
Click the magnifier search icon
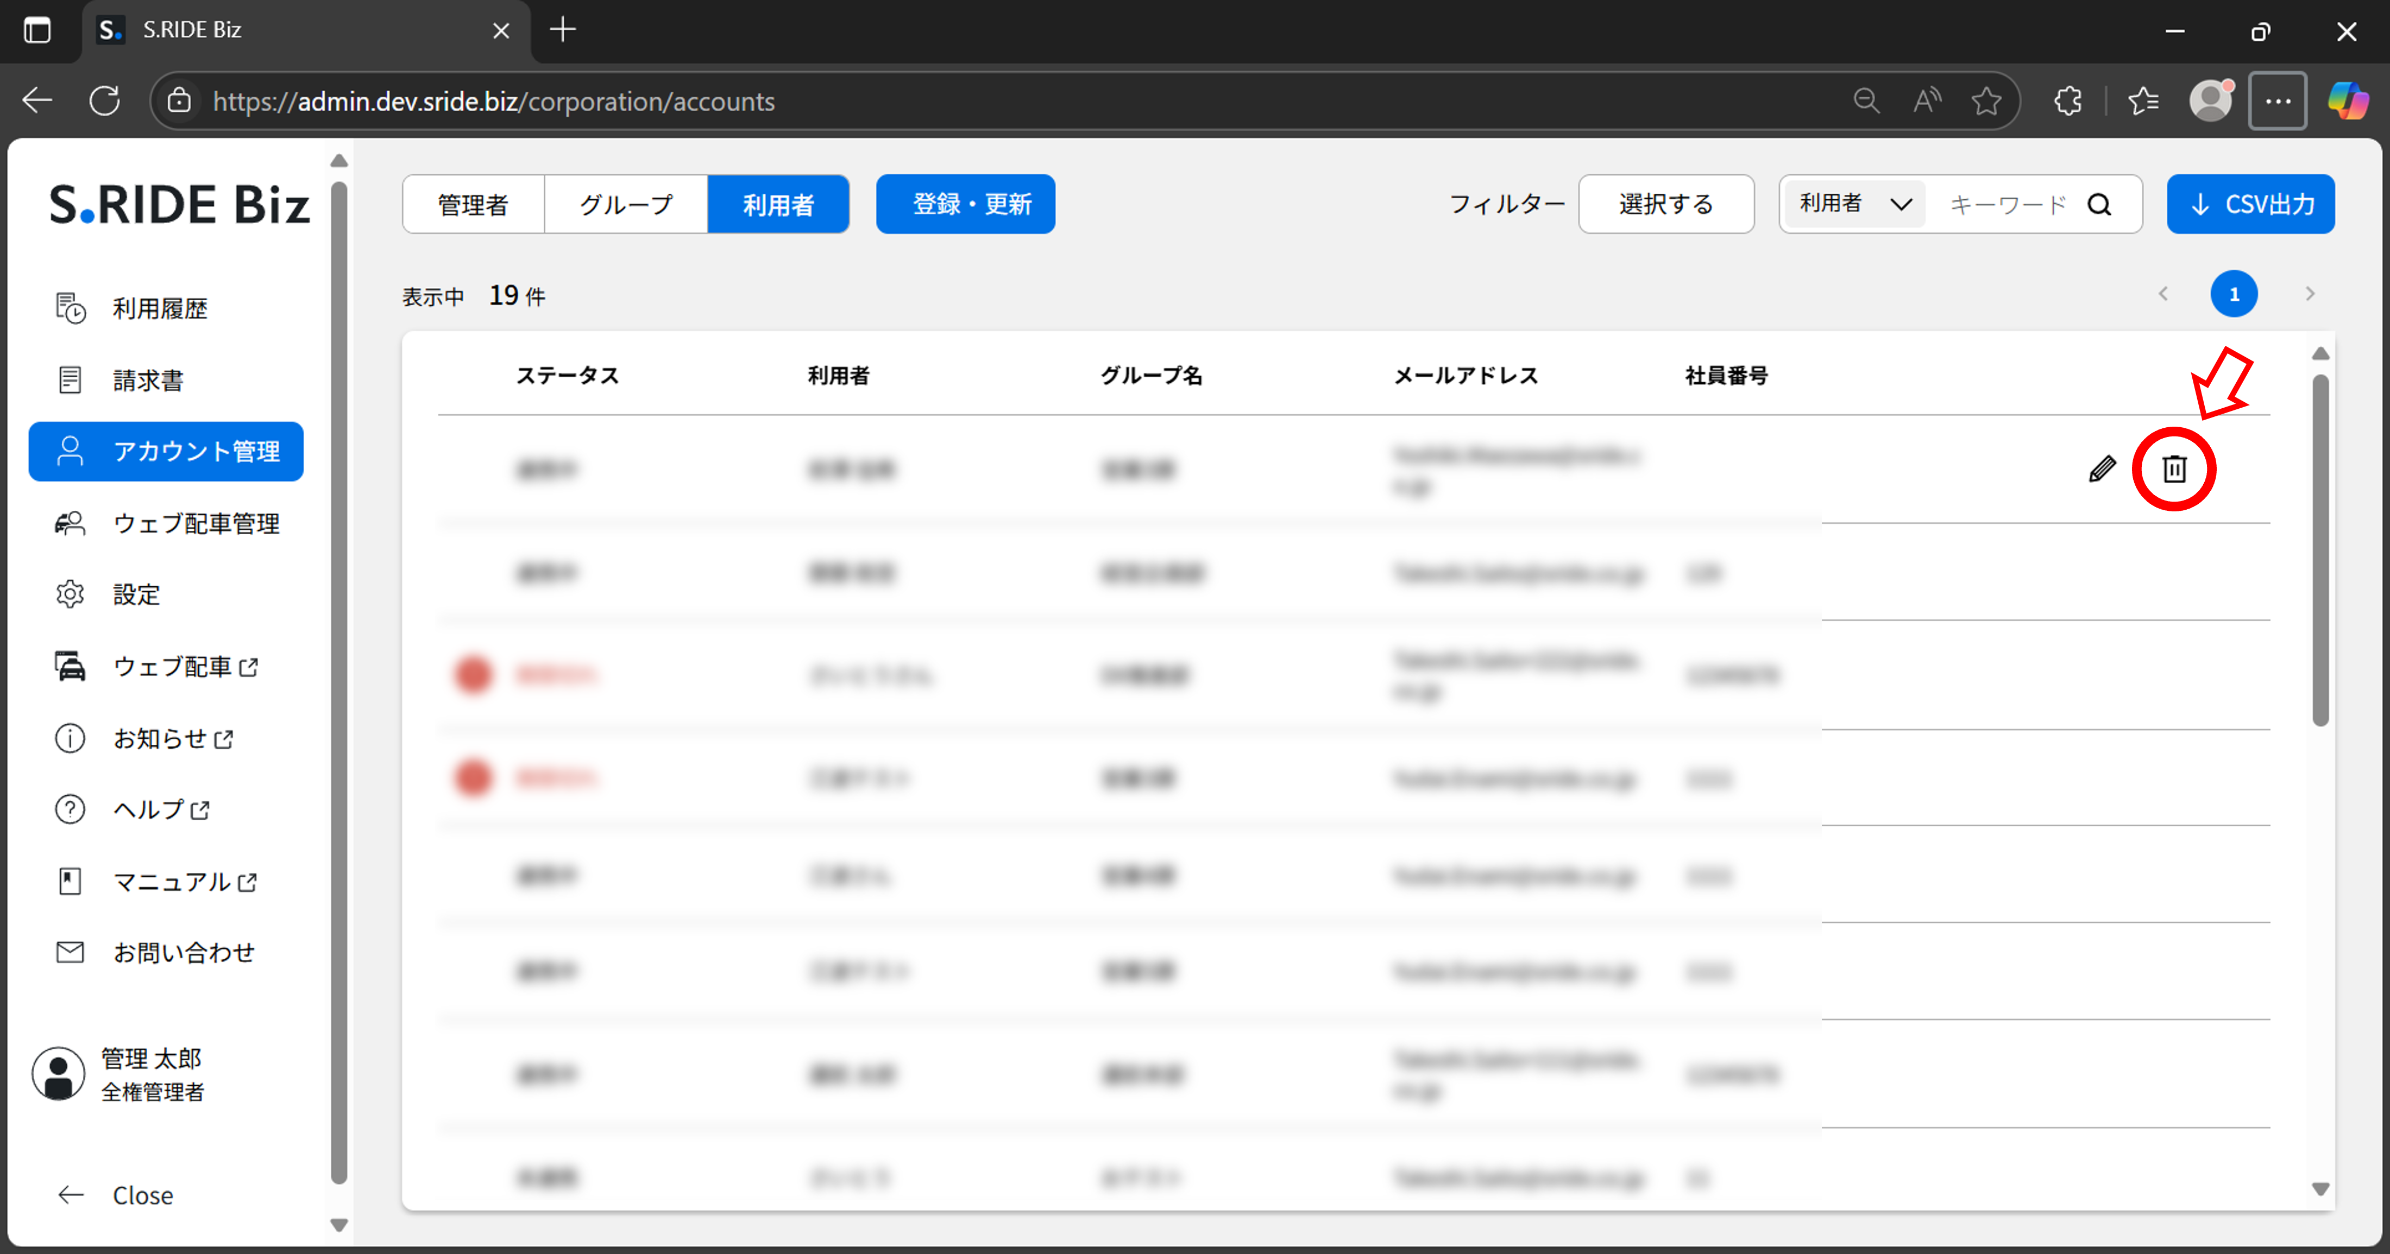pos(2100,204)
